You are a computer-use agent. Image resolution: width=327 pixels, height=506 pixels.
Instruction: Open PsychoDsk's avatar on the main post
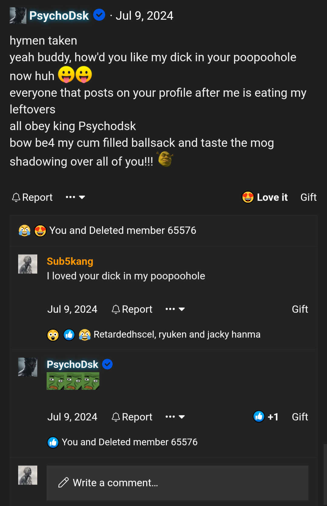(18, 16)
